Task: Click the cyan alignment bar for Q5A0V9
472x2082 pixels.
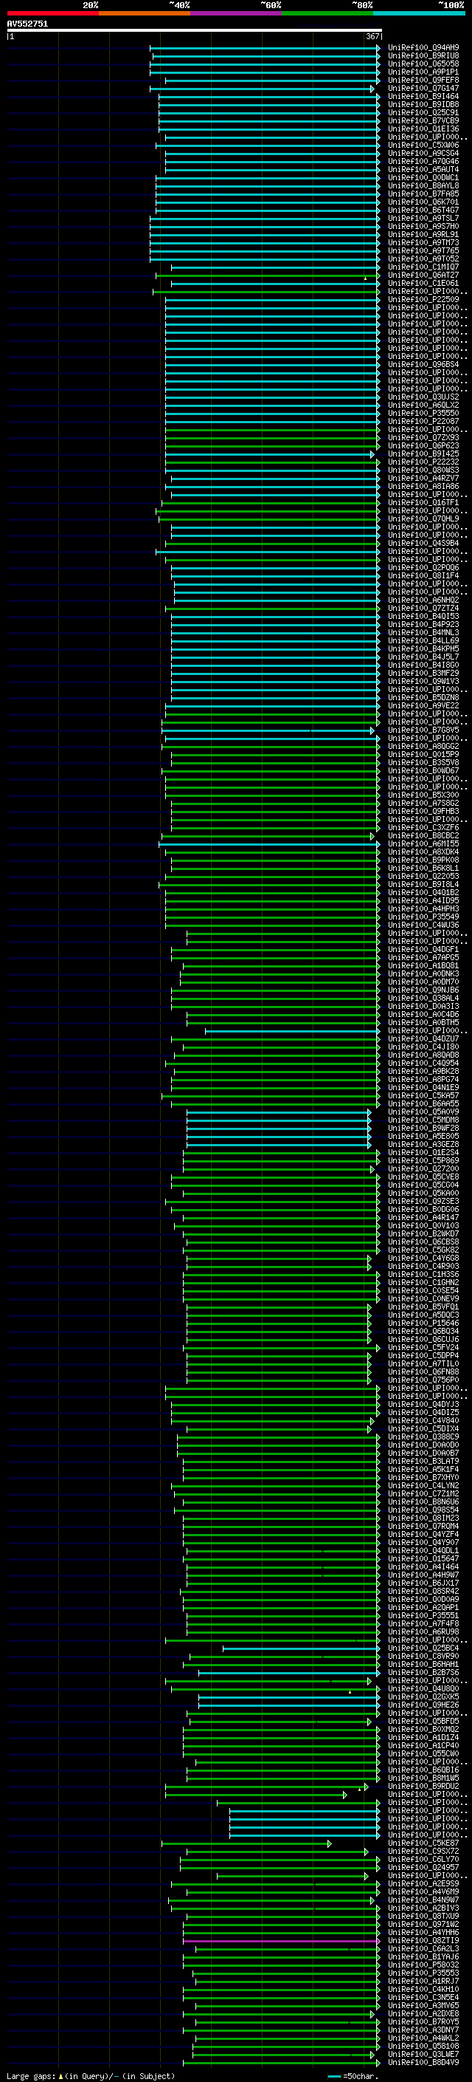Action: click(x=280, y=1112)
